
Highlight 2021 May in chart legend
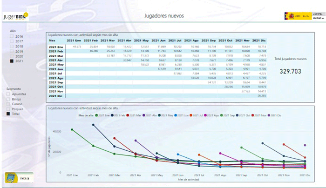(x=165, y=115)
